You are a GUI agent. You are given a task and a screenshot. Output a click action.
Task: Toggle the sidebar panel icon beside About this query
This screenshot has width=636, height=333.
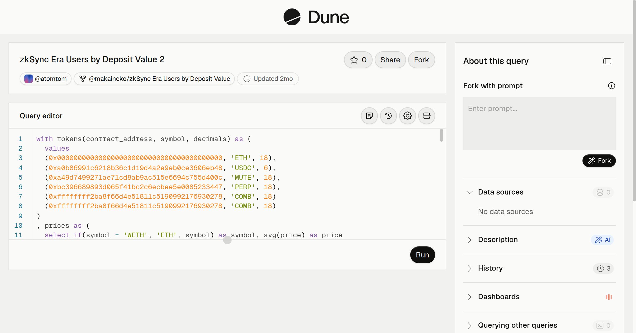coord(607,61)
